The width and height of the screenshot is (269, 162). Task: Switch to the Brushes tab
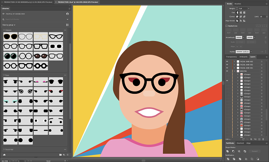coord(238,4)
